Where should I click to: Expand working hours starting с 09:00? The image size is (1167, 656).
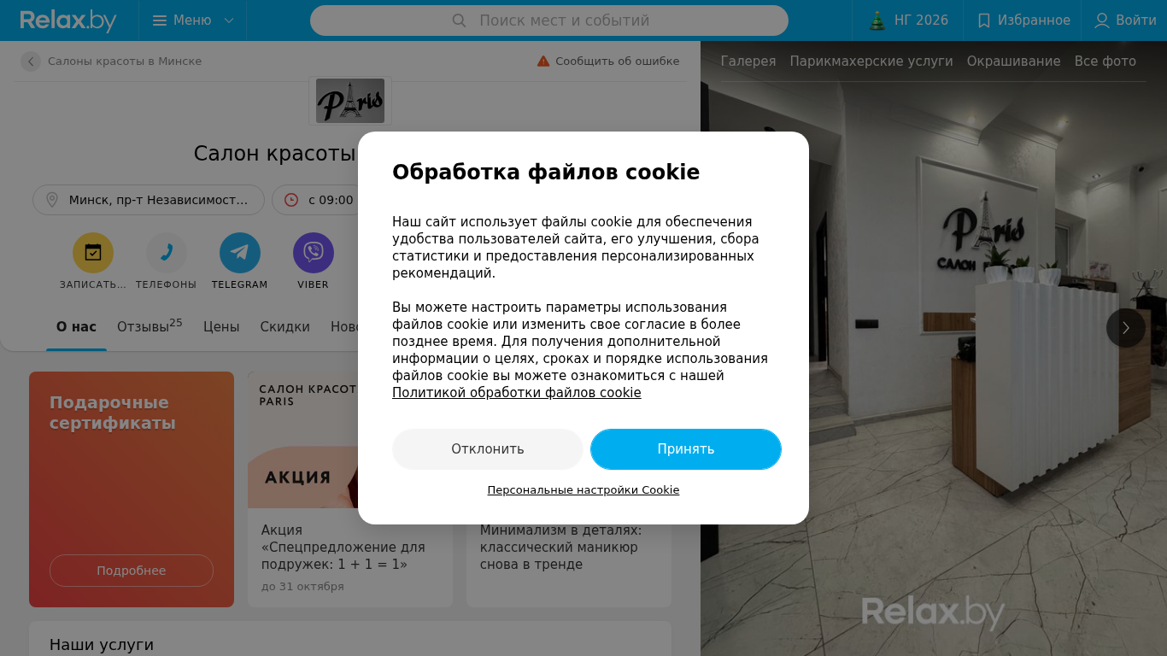pyautogui.click(x=316, y=200)
